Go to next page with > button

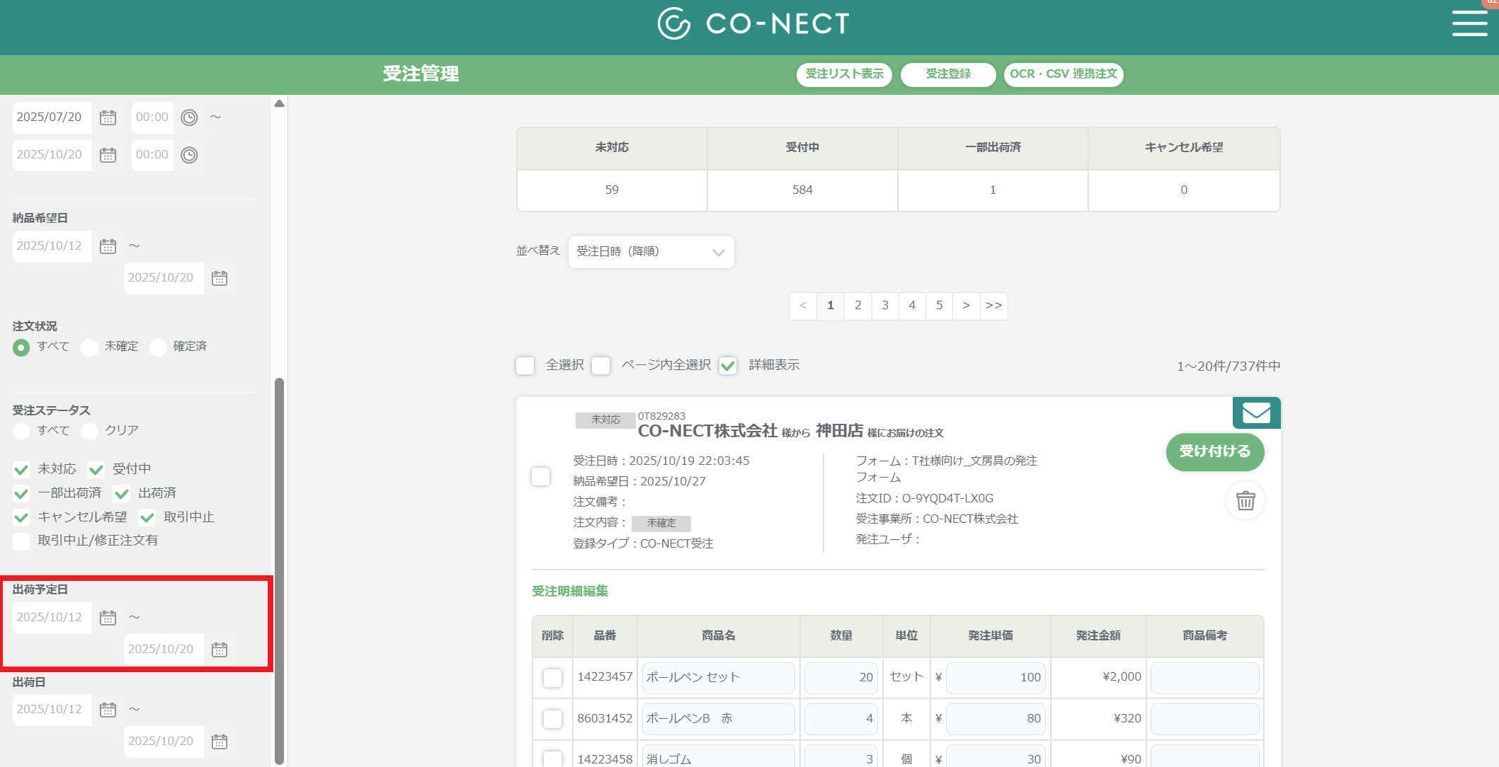coord(967,306)
